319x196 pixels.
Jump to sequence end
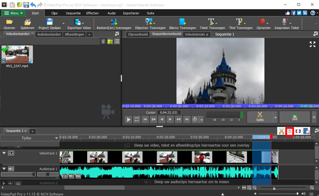click(x=187, y=119)
